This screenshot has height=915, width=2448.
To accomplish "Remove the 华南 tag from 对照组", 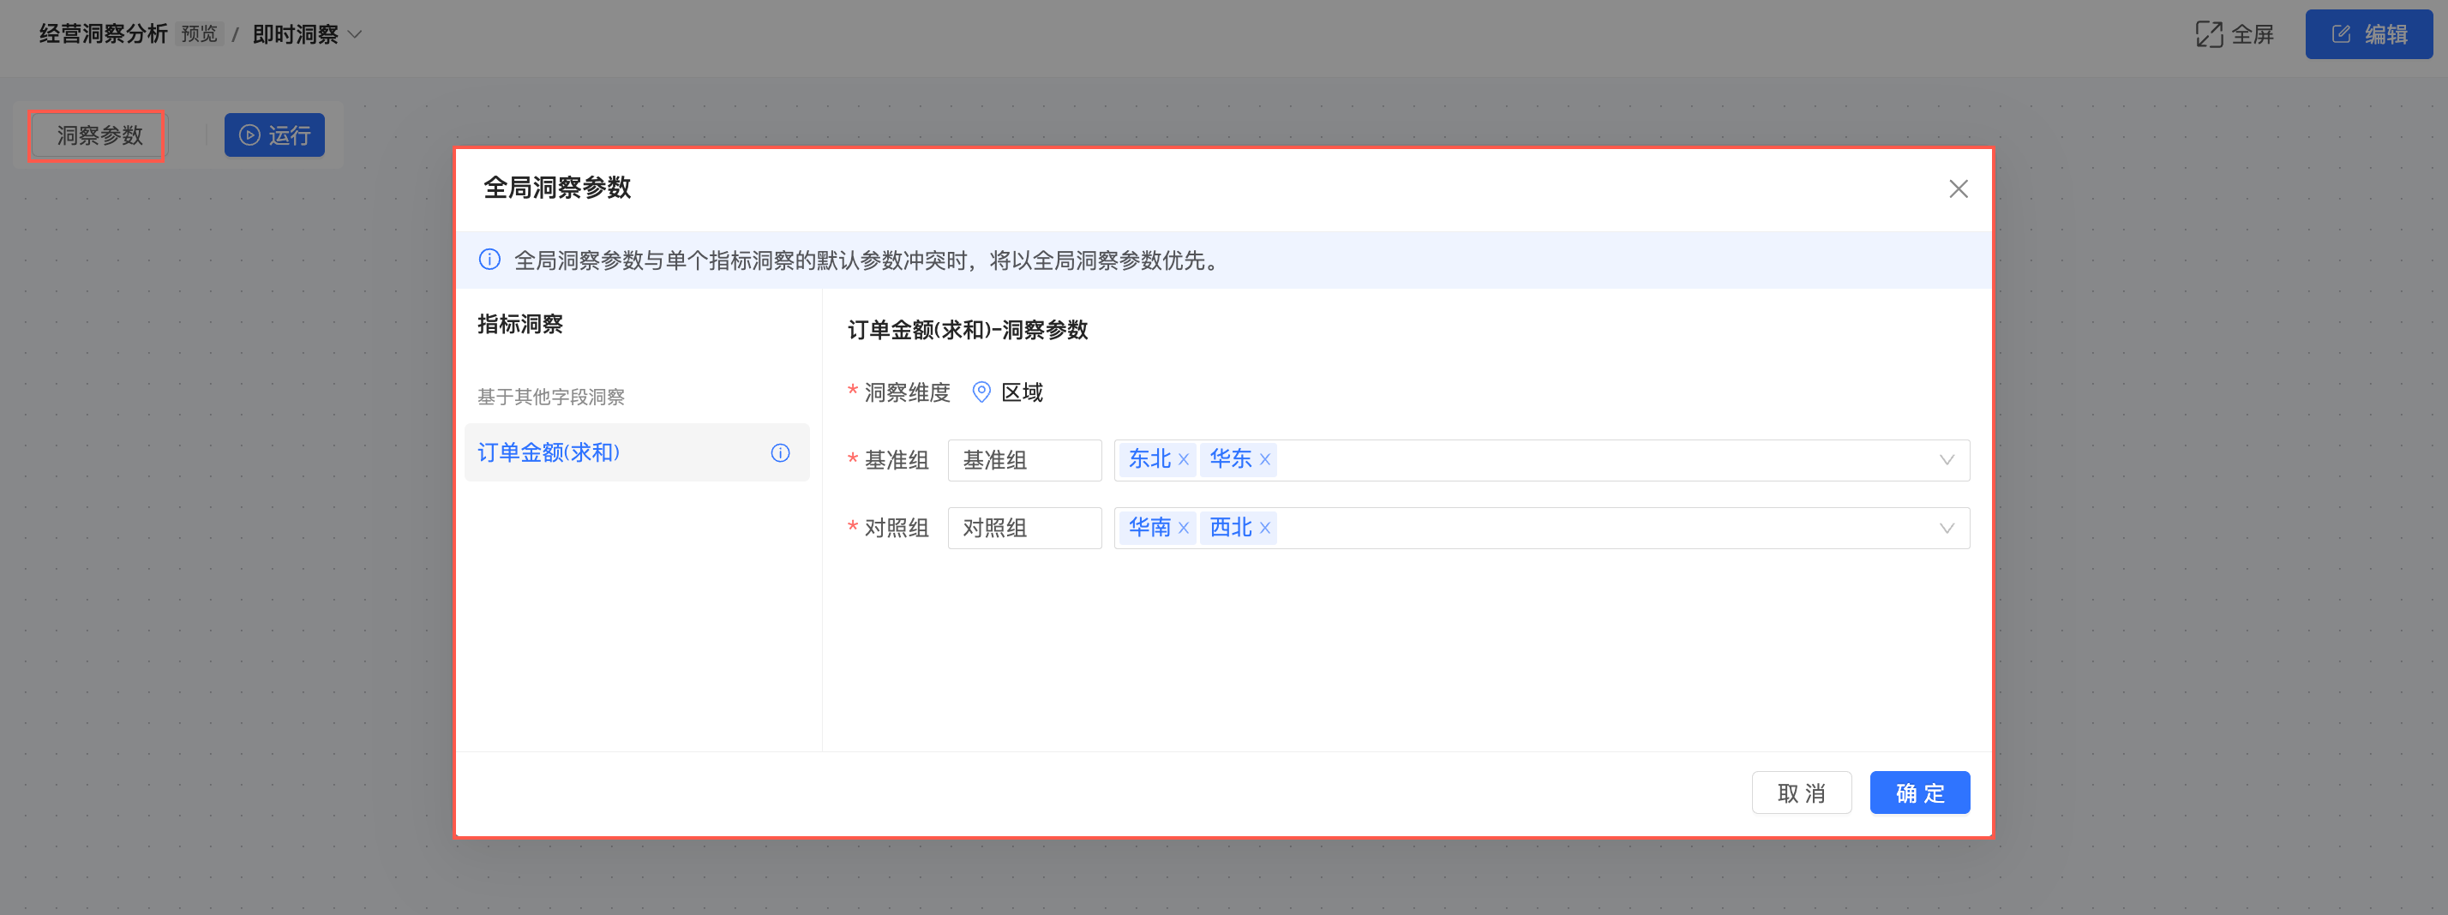I will [1183, 529].
